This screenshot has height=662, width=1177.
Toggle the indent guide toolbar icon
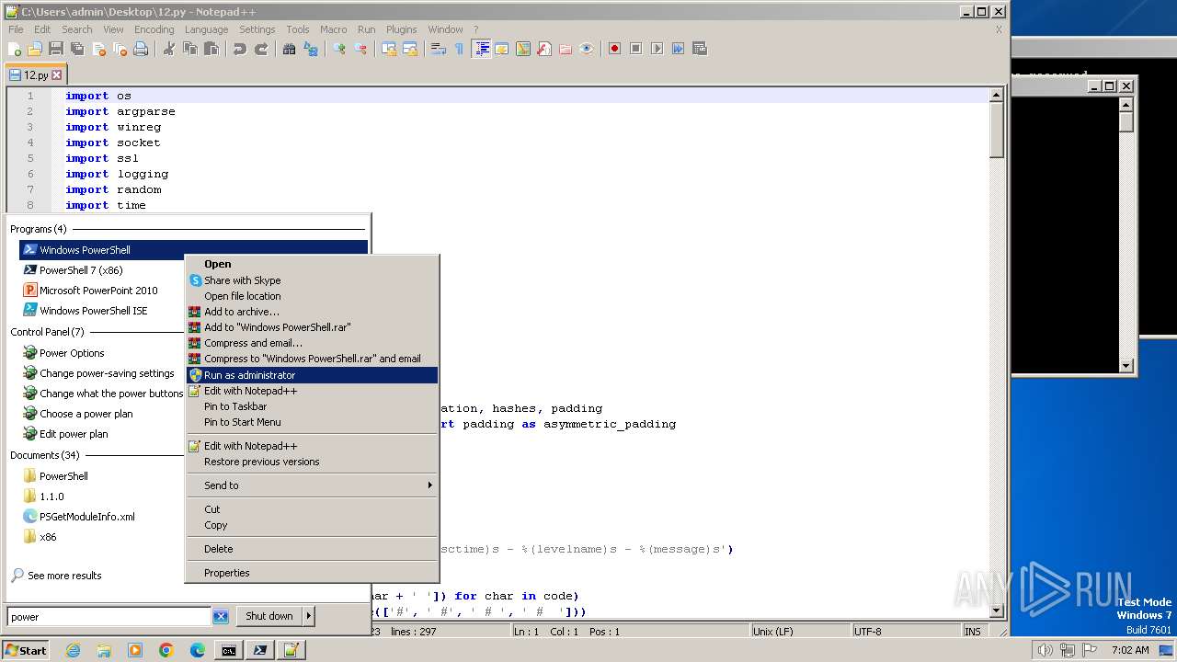pos(481,49)
